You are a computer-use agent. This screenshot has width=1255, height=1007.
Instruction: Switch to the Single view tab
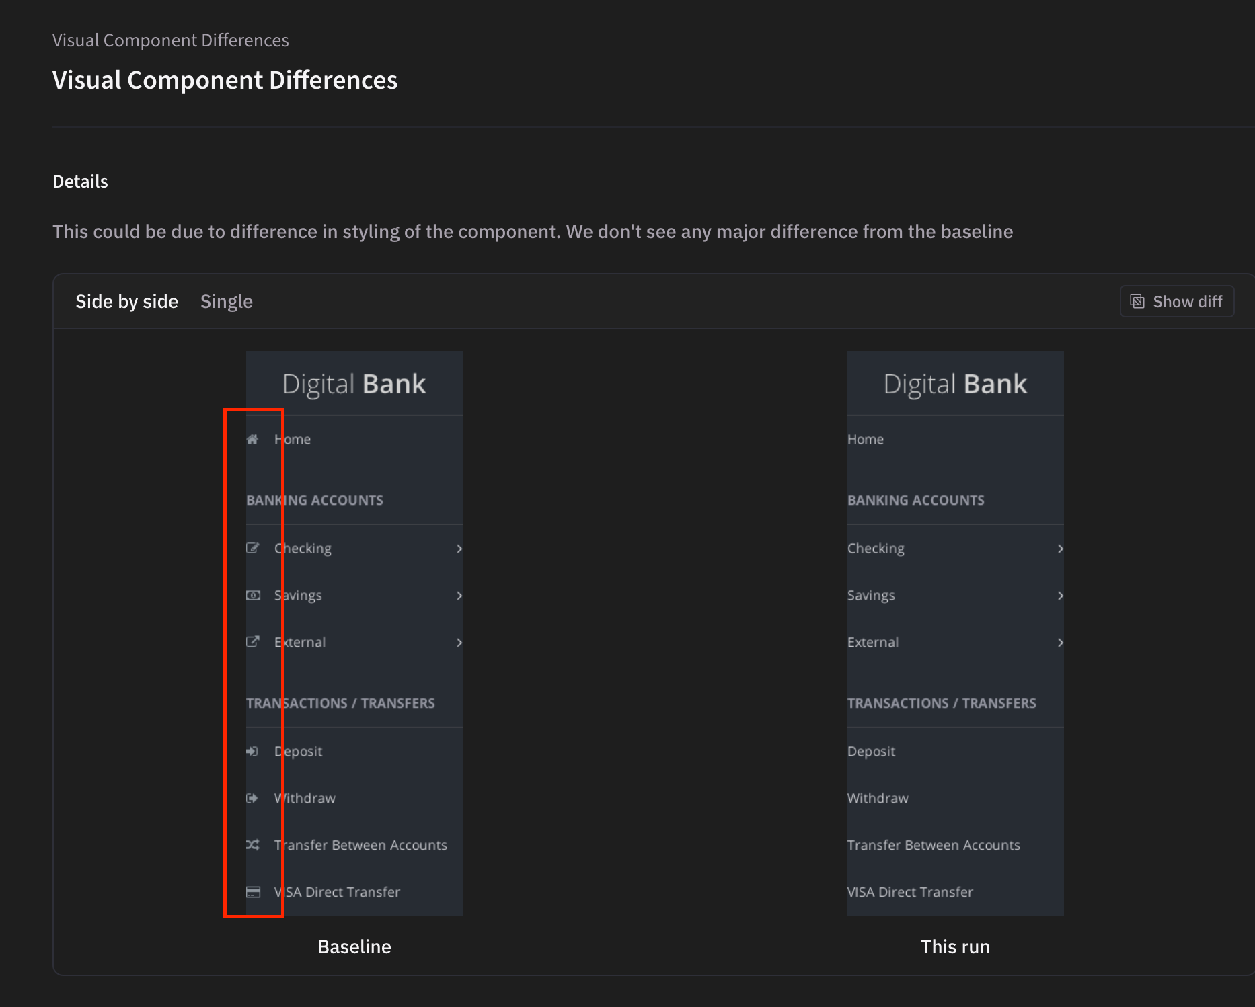(x=226, y=302)
